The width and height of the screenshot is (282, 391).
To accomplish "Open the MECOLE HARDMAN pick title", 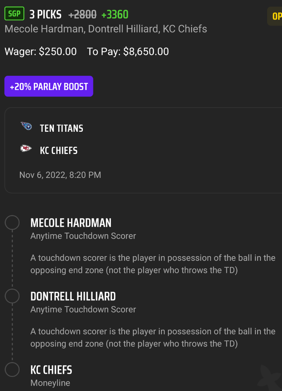I will (x=71, y=223).
